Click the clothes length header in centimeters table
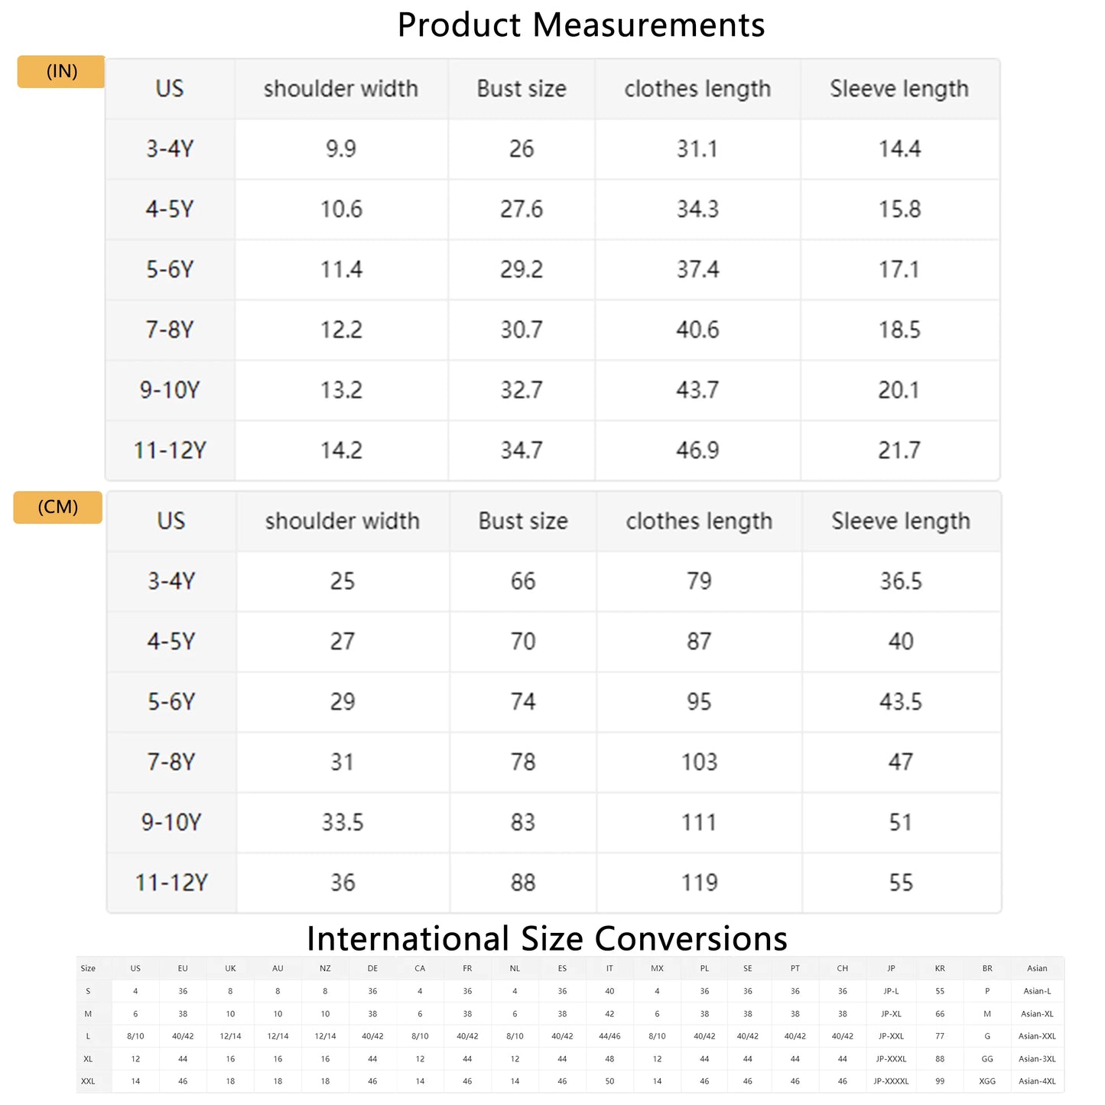Screen dimensions: 1105x1105 [699, 522]
